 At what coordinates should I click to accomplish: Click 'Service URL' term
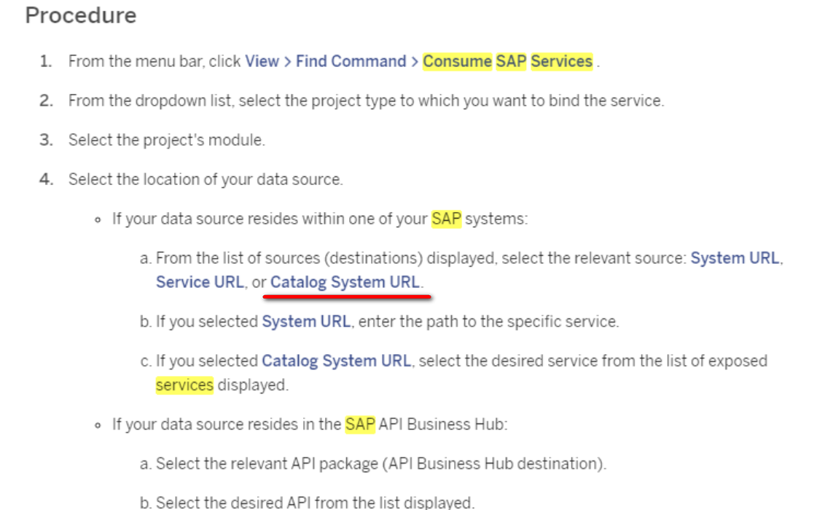click(x=200, y=281)
